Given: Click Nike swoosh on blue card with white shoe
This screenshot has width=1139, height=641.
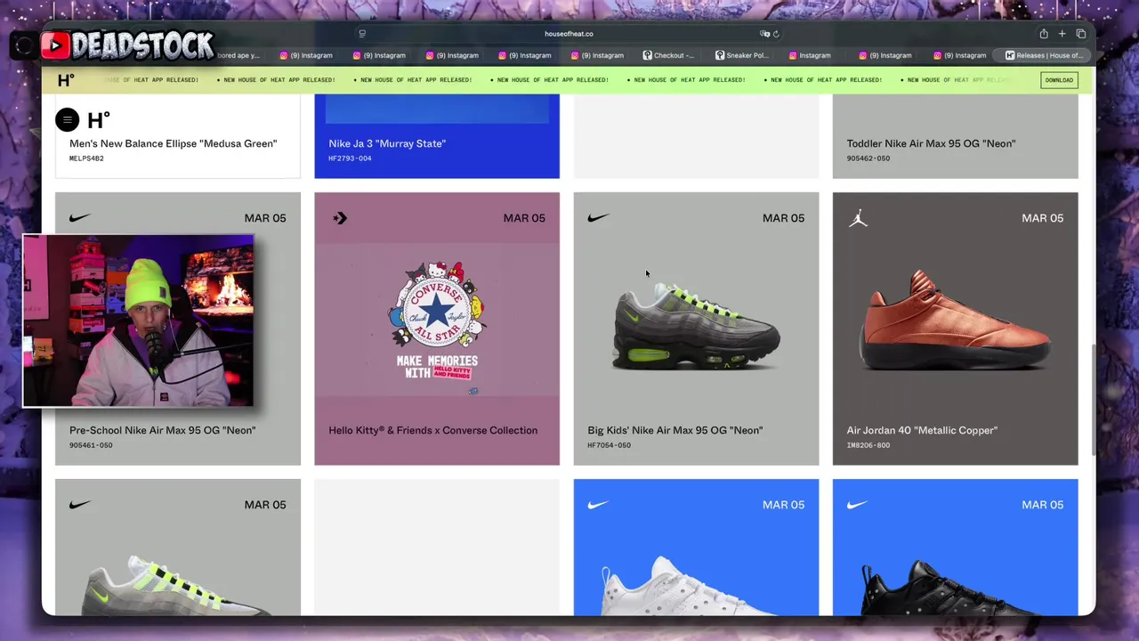Looking at the screenshot, I should pos(598,505).
